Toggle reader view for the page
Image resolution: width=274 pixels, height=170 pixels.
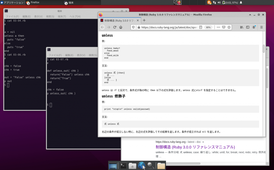pyautogui.click(x=201, y=27)
